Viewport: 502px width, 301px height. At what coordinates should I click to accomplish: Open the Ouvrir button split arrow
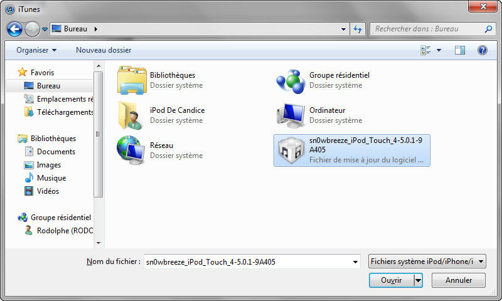418,280
